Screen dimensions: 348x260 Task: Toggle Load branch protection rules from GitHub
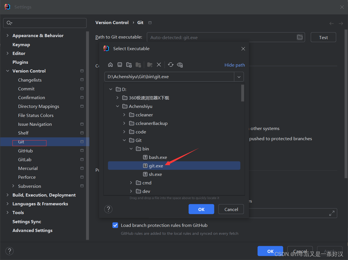pyautogui.click(x=115, y=225)
